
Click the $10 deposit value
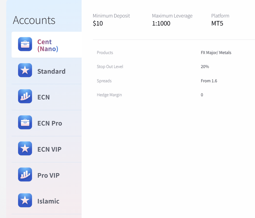pos(98,23)
